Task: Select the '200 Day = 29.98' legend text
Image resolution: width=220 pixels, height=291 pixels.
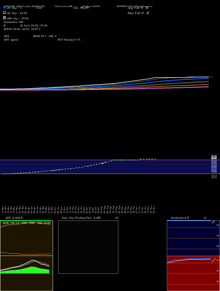Action: click(x=18, y=19)
